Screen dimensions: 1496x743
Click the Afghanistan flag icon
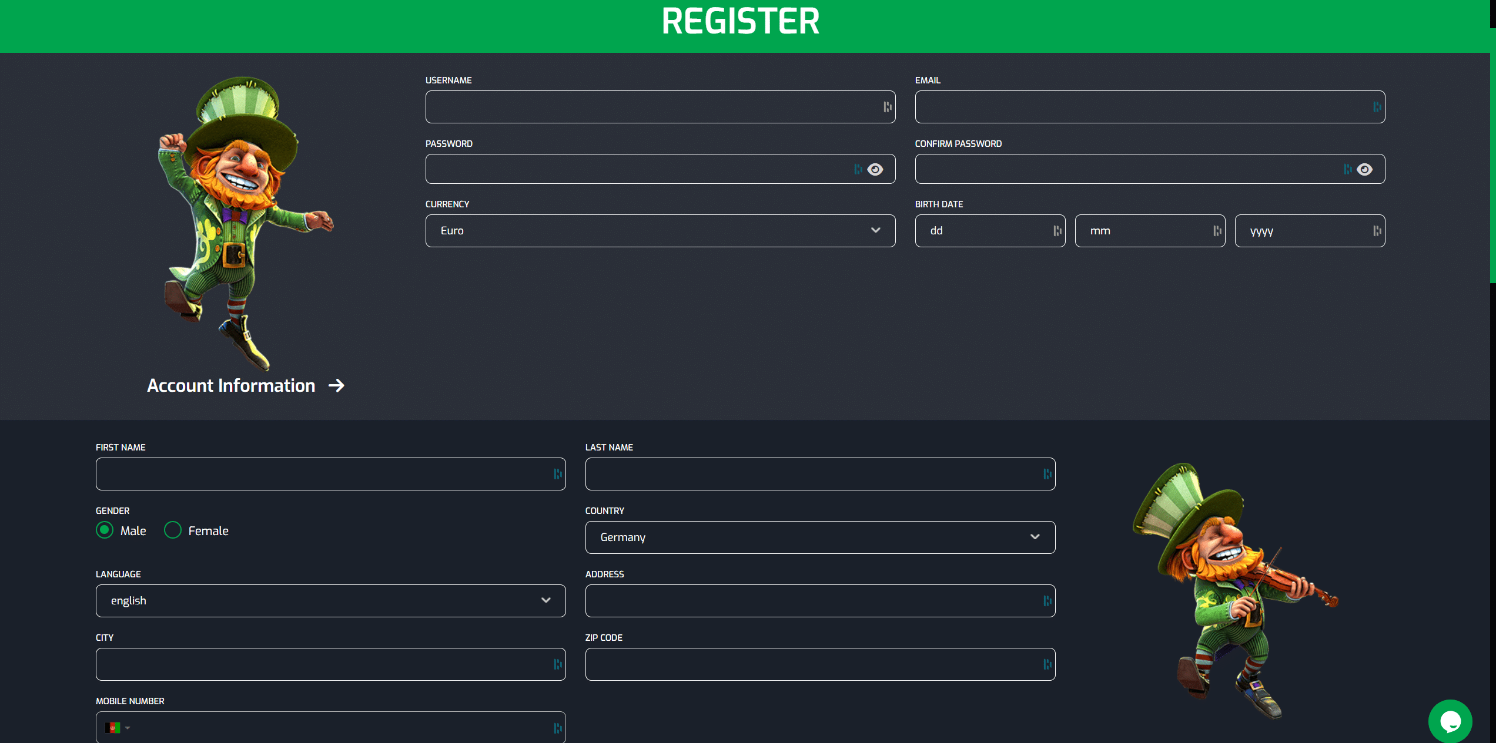click(x=111, y=727)
